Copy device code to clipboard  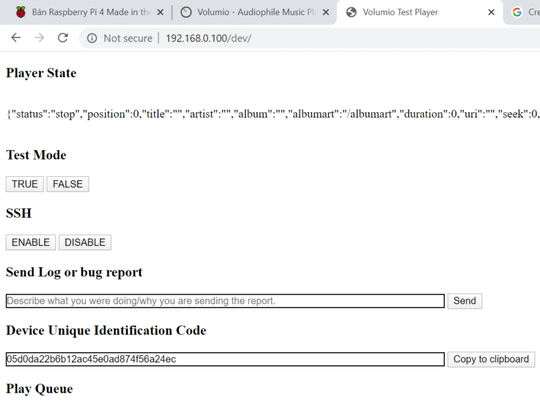click(491, 359)
